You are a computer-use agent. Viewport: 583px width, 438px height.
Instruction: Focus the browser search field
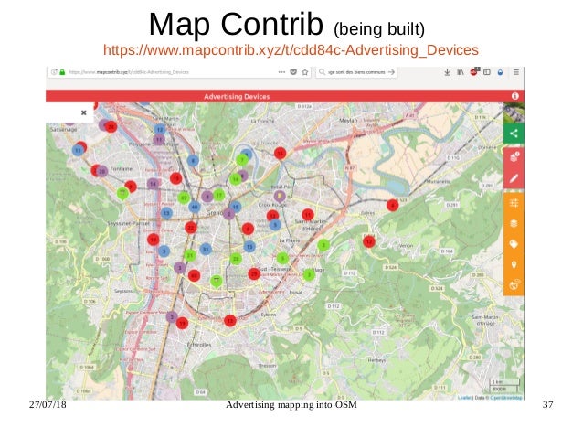[x=356, y=72]
